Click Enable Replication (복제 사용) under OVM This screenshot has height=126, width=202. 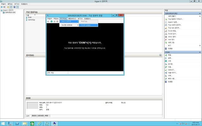172,78
